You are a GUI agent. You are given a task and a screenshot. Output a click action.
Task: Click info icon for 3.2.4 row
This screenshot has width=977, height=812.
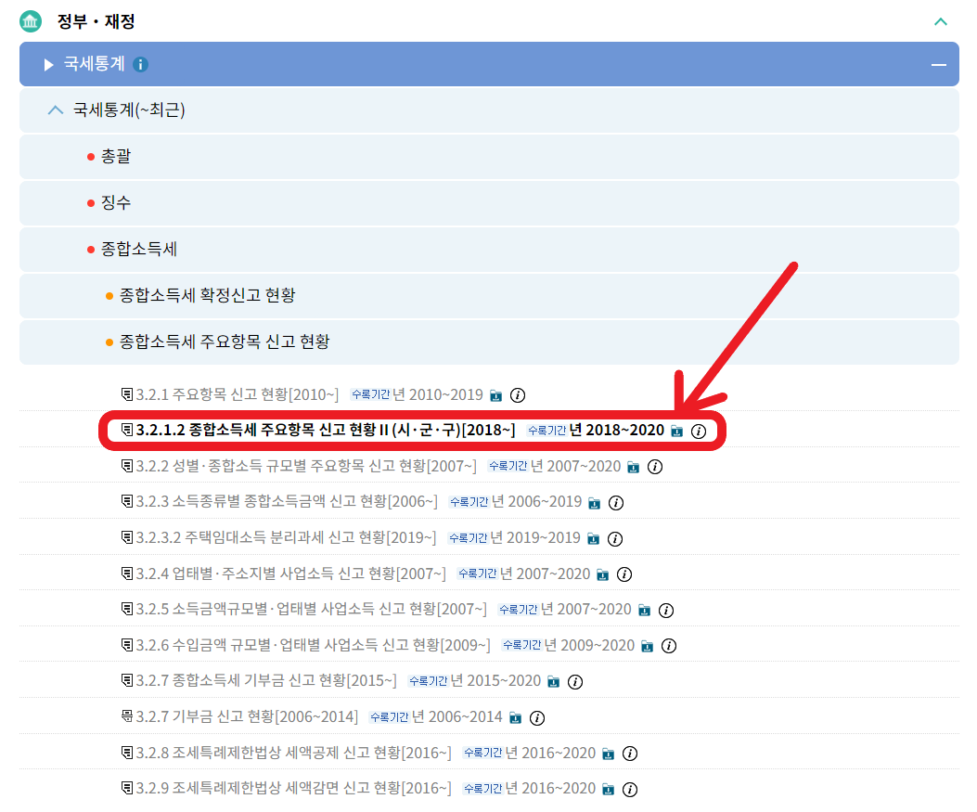pos(624,574)
